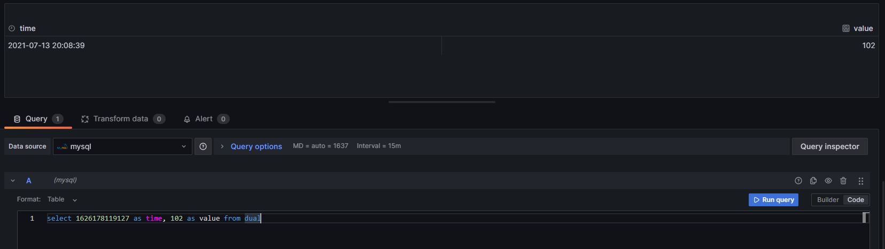Click the Run query button
Screen dimensions: 885x249
click(x=773, y=200)
